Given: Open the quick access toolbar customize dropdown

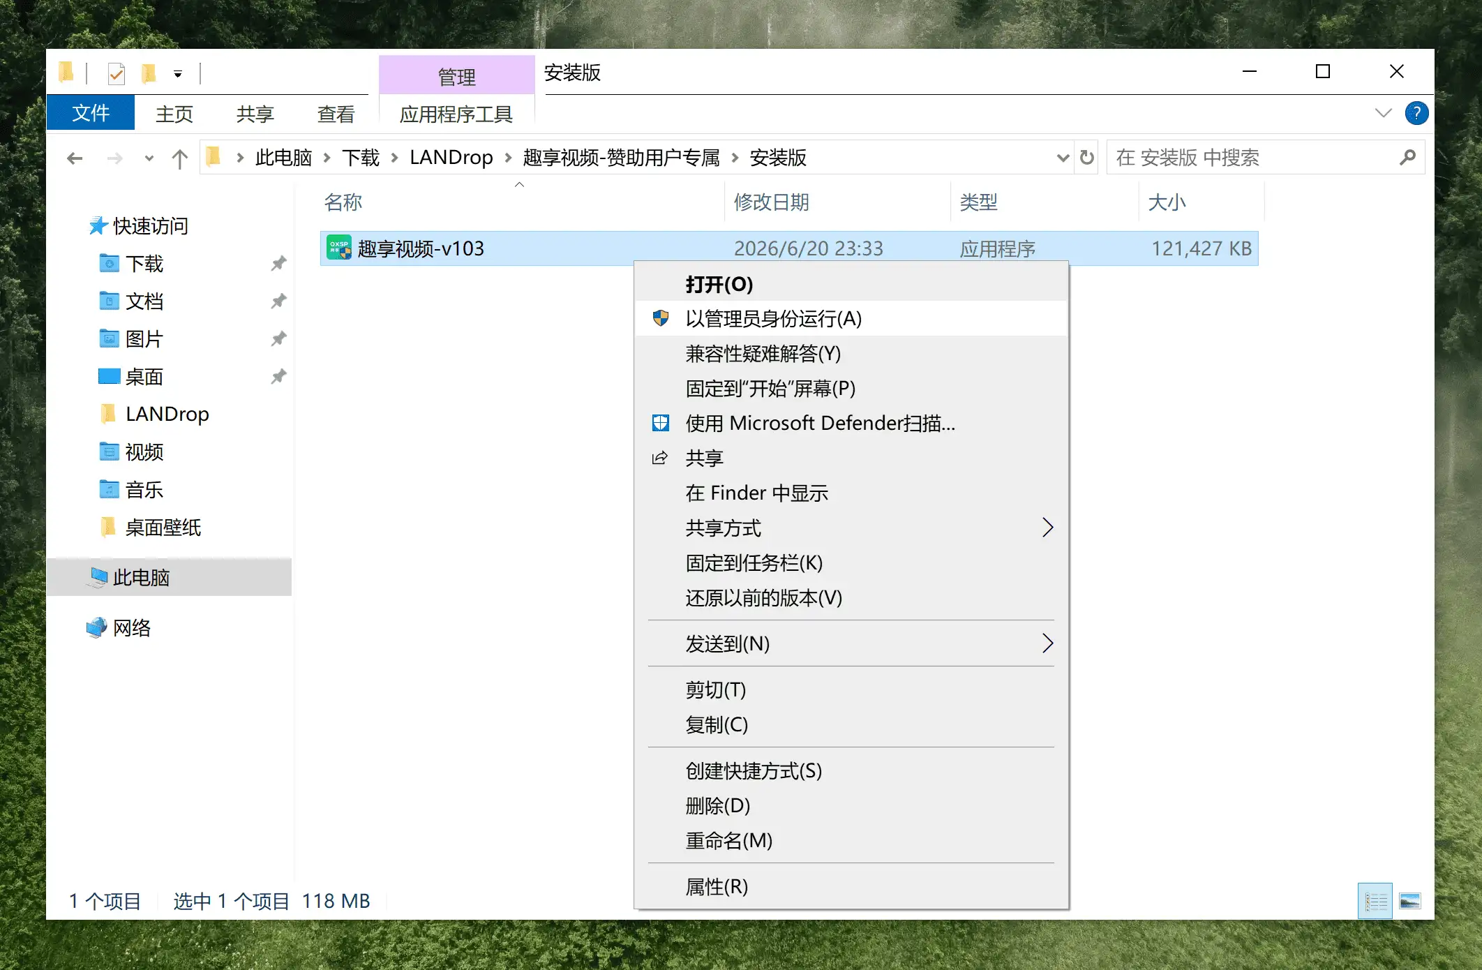Looking at the screenshot, I should point(178,74).
